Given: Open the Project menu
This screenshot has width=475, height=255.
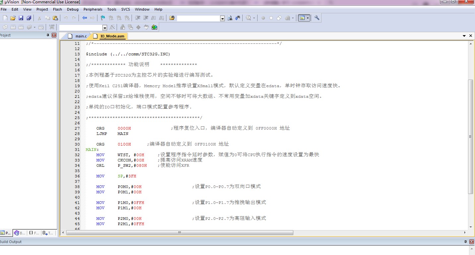Looking at the screenshot, I should click(42, 9).
